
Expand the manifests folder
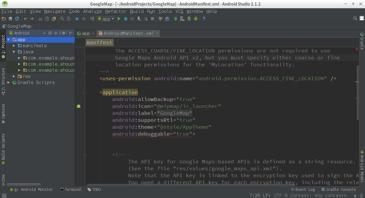coord(14,46)
